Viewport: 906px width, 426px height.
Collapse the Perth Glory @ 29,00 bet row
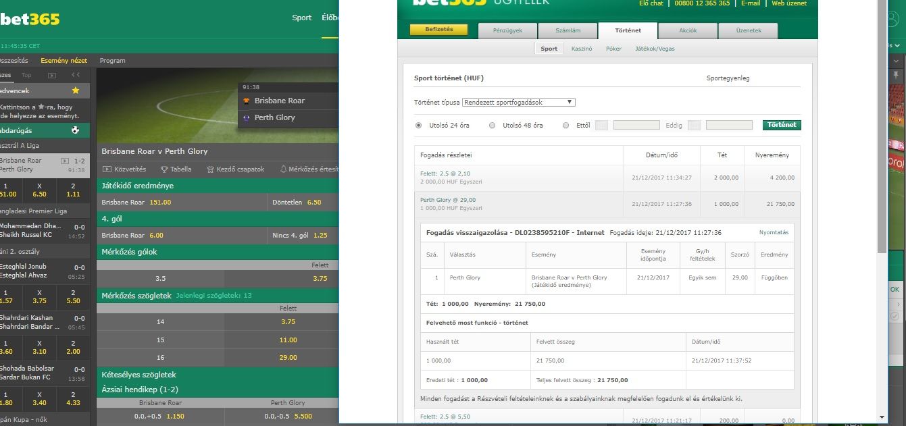607,204
